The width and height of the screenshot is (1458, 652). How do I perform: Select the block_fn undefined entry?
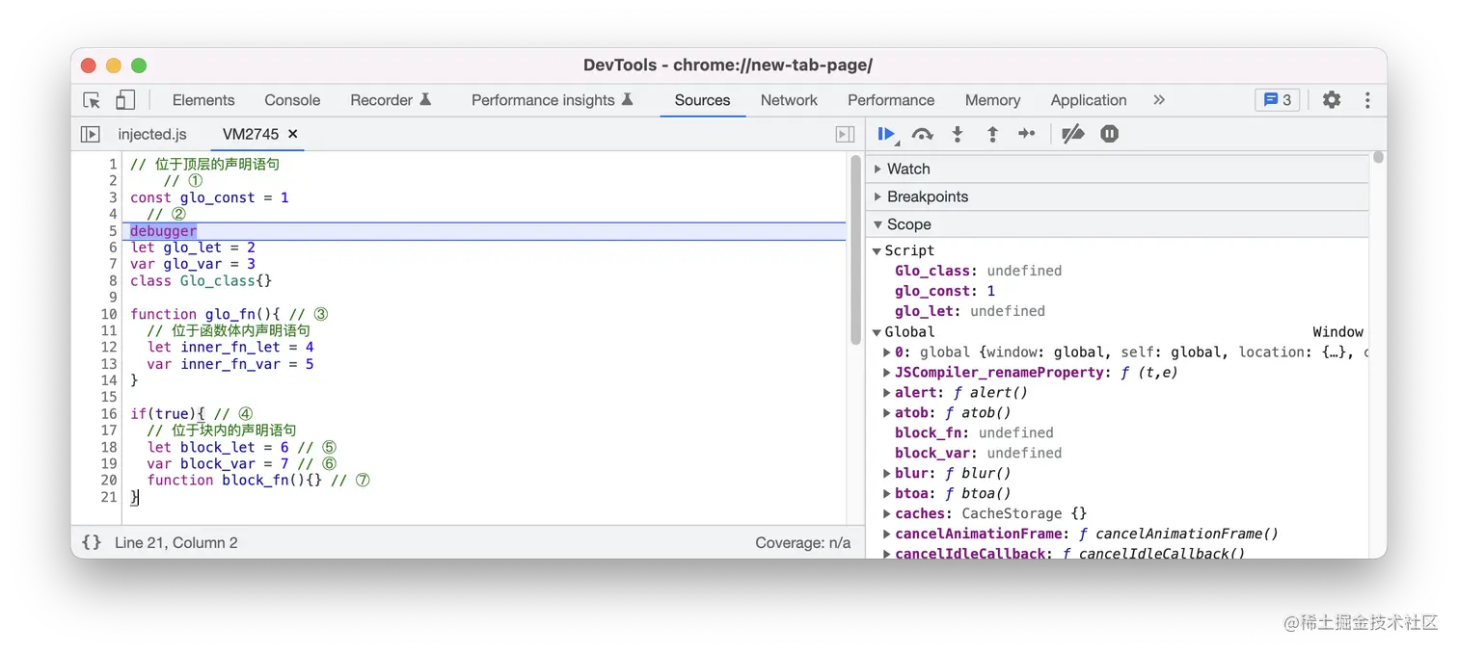click(x=974, y=433)
